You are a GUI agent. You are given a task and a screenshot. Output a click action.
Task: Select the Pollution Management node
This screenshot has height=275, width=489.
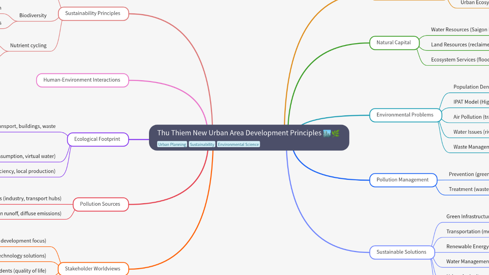(x=403, y=180)
